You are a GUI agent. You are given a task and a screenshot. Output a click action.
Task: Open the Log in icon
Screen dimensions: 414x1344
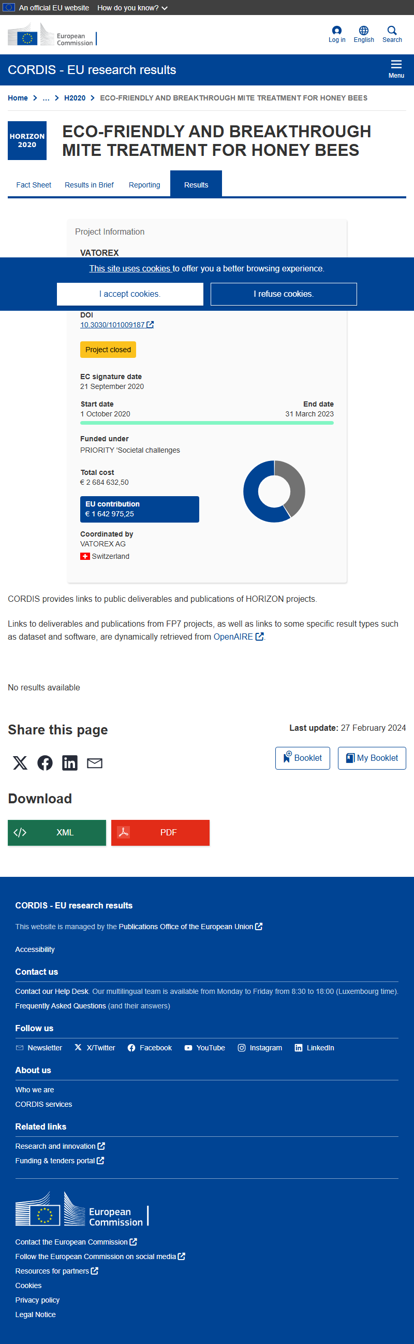(337, 34)
